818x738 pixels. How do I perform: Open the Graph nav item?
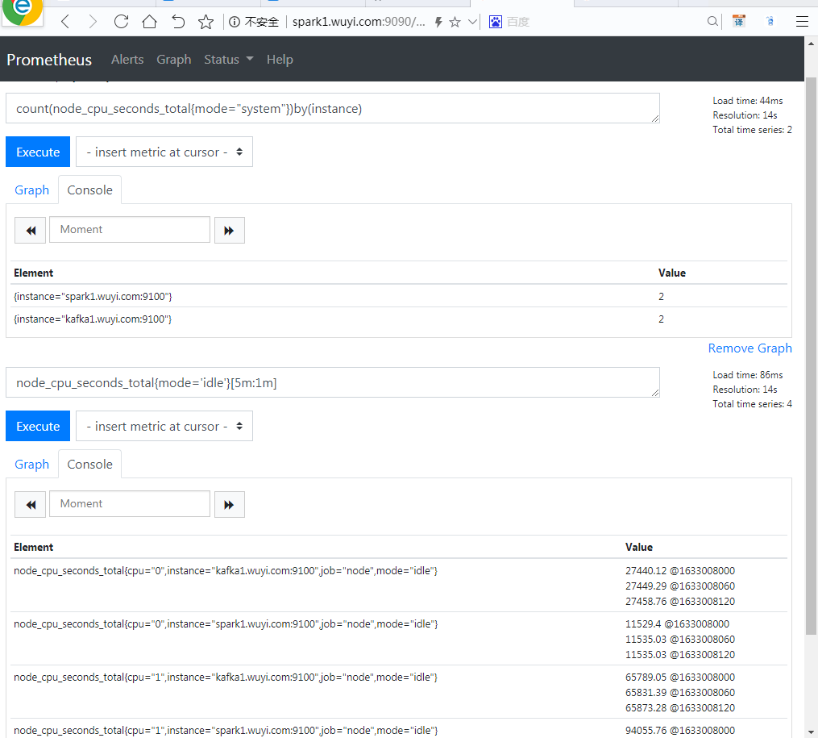pos(174,60)
